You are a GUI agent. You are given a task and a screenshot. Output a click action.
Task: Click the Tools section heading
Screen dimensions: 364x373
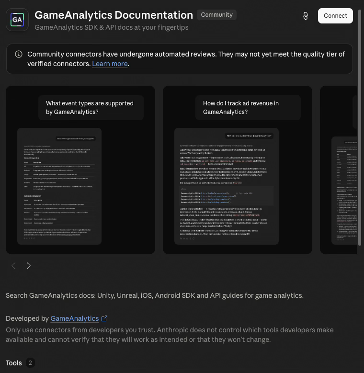pos(14,363)
